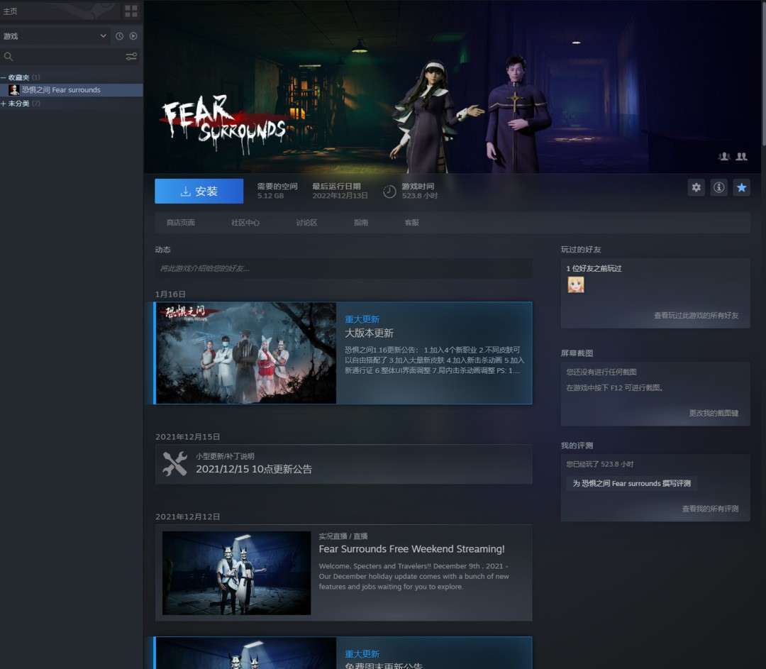Click 查看玩过此游戏的所有好友 link
This screenshot has height=669, width=766.
pos(696,315)
